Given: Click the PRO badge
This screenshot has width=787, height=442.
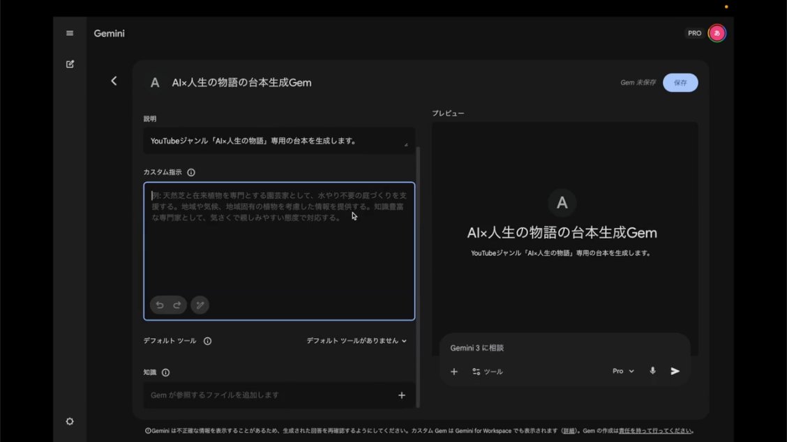Looking at the screenshot, I should [x=695, y=33].
